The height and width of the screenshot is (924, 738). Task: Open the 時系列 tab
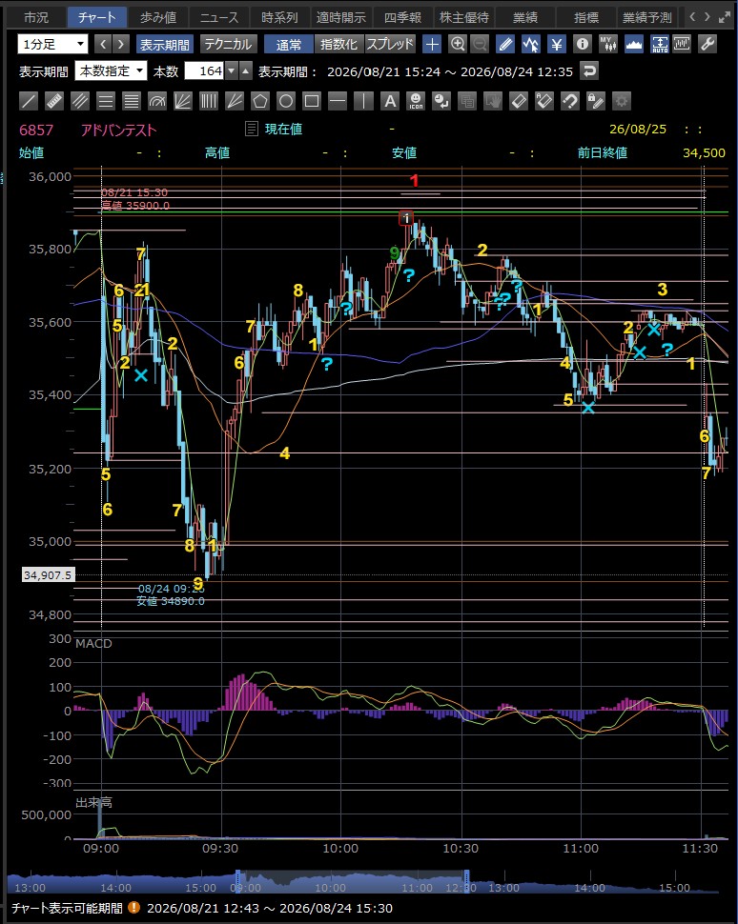tap(279, 17)
